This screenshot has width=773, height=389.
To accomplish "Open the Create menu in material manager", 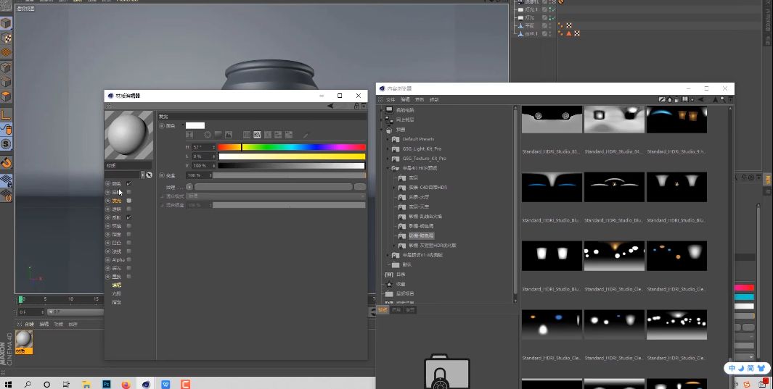I will click(28, 324).
